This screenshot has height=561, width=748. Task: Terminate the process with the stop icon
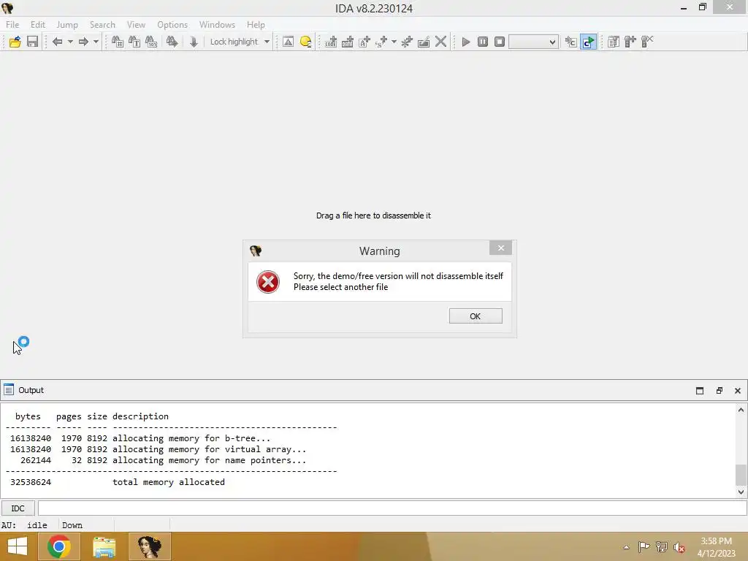pos(500,42)
